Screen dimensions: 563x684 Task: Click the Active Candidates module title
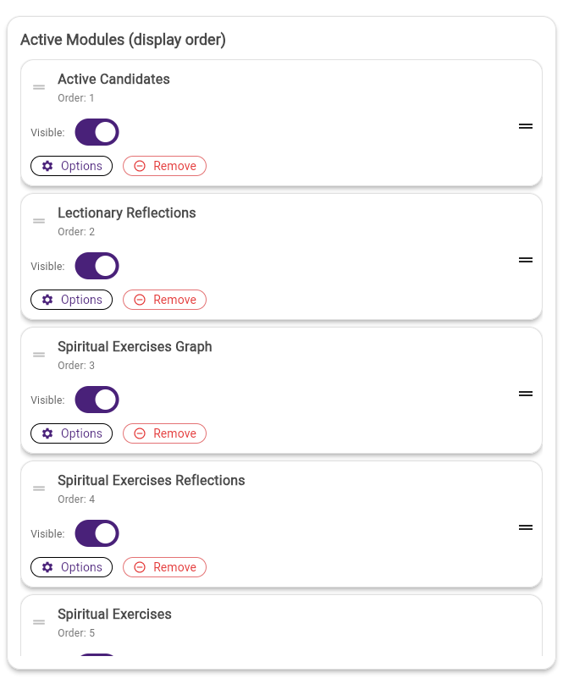point(113,79)
